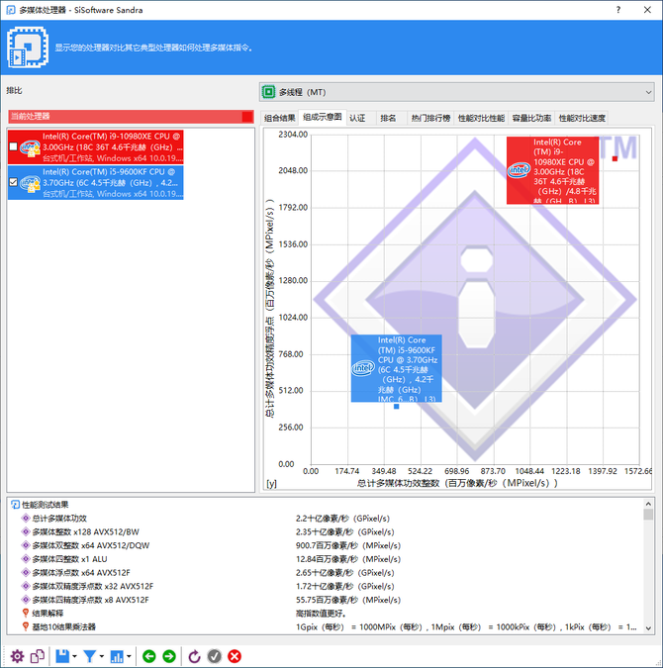Screen dimensions: 663x668
Task: Click the diamond icon beside 总计多媒体功效
Action: point(26,518)
